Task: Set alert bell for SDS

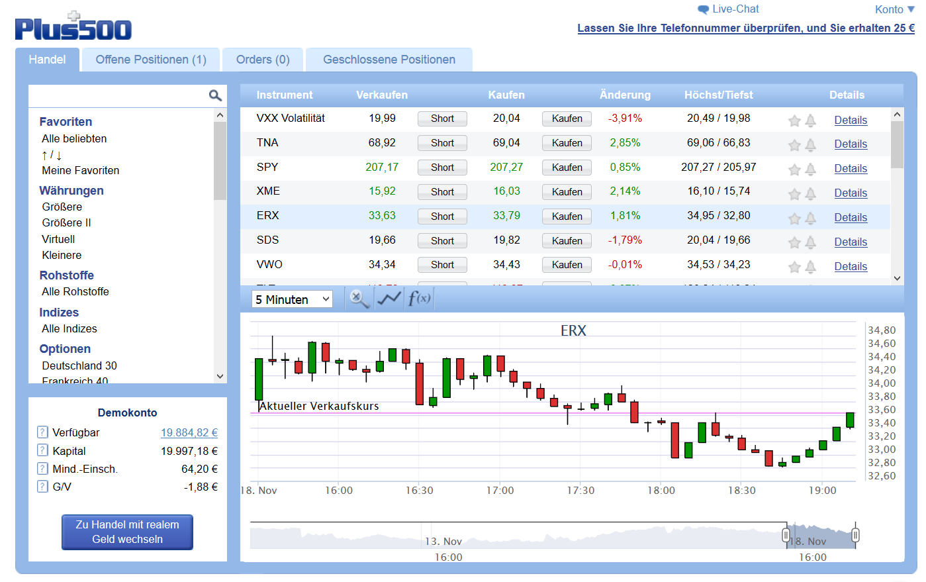Action: tap(811, 243)
